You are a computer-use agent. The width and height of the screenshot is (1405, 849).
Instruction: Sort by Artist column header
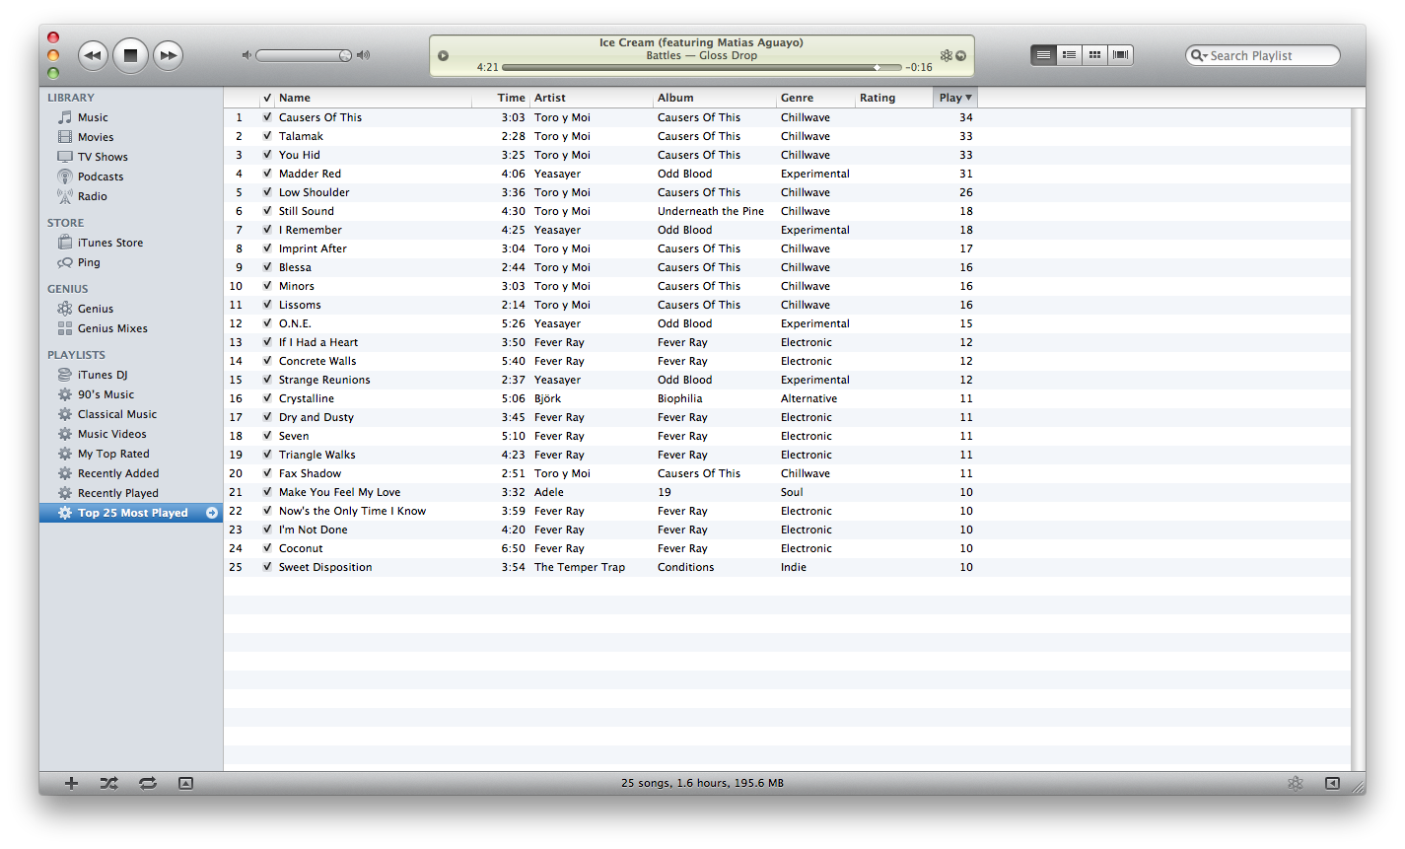[592, 98]
